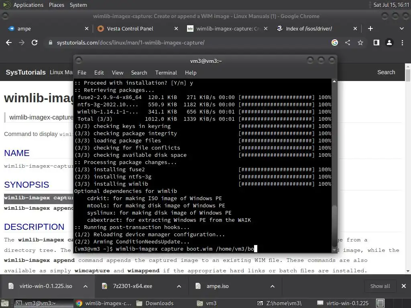Close the Vesta Control Panel tab
The width and height of the screenshot is (411, 308).
point(176,28)
